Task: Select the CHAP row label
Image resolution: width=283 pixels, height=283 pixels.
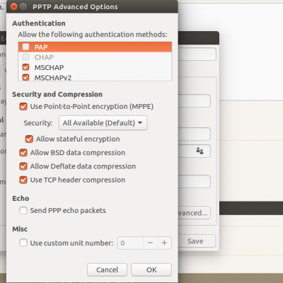Action: pyautogui.click(x=44, y=57)
